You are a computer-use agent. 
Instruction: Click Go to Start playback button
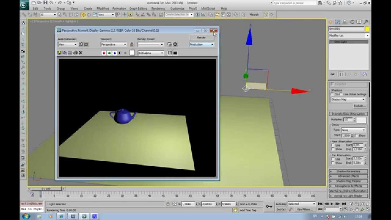(x=320, y=204)
